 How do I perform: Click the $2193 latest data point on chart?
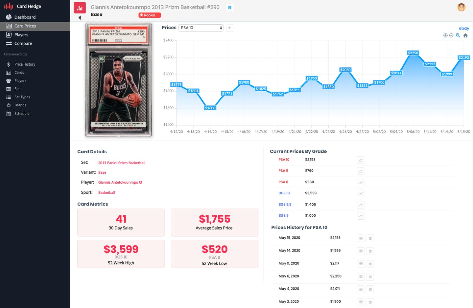463,58
